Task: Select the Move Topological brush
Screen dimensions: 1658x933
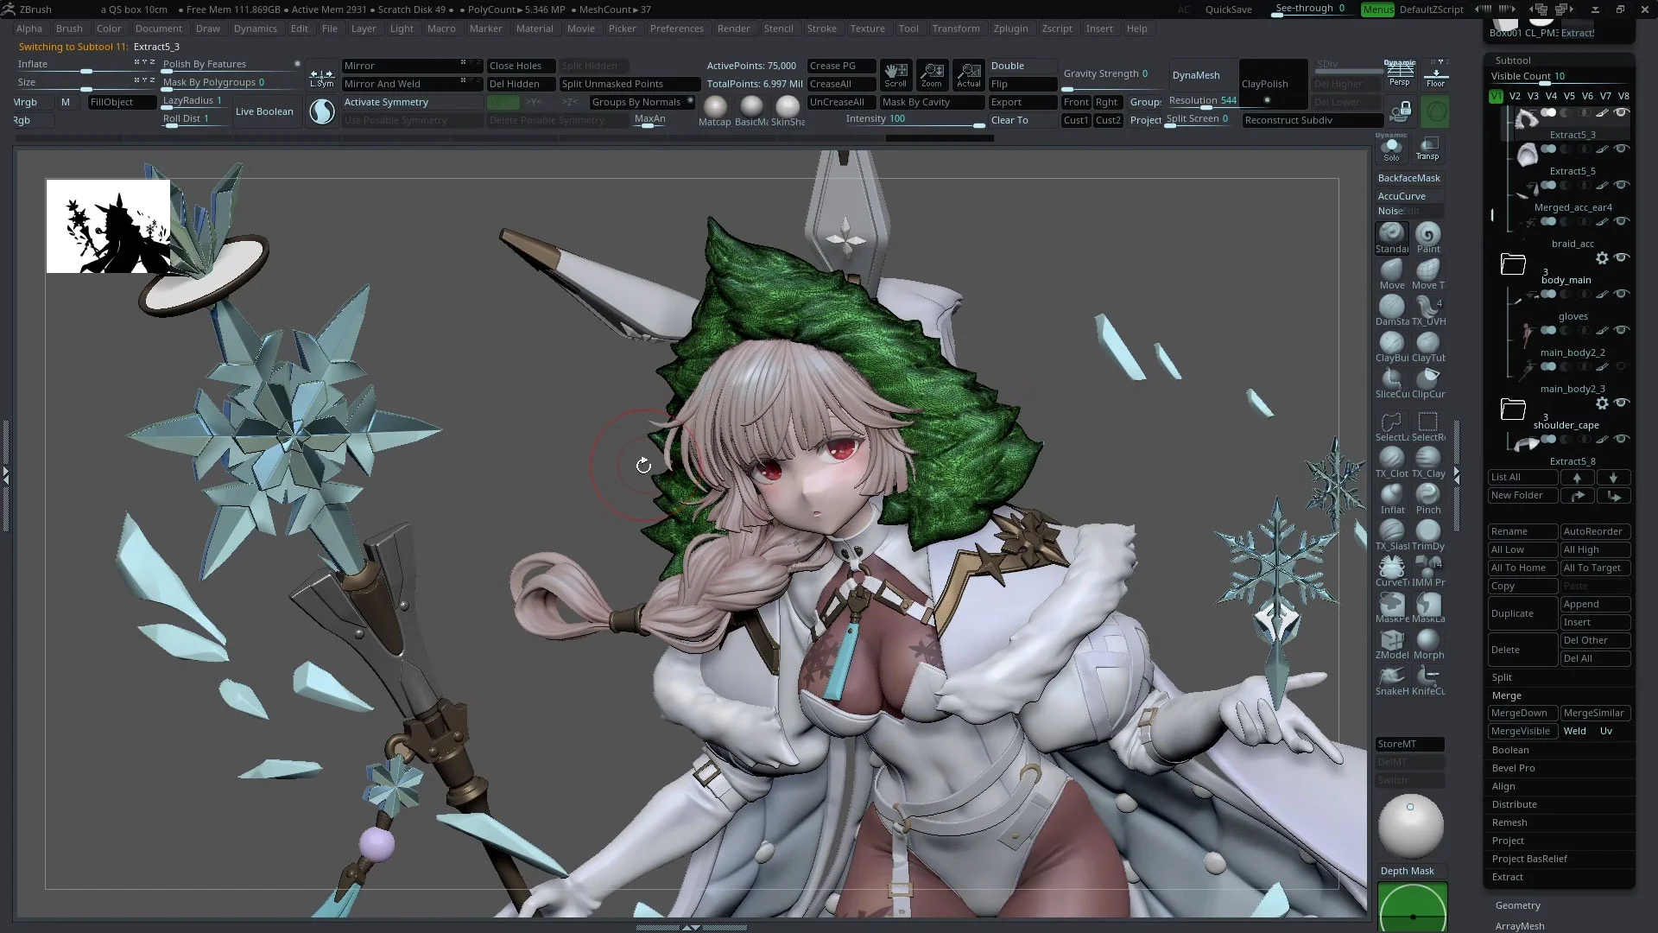Action: 1427,274
